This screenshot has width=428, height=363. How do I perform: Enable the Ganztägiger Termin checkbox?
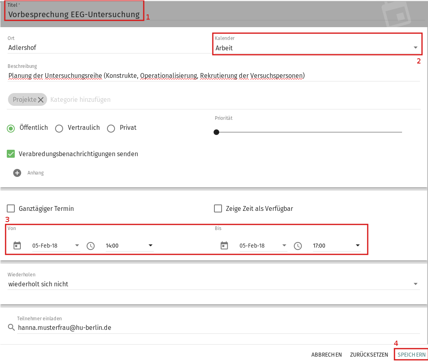click(x=11, y=208)
